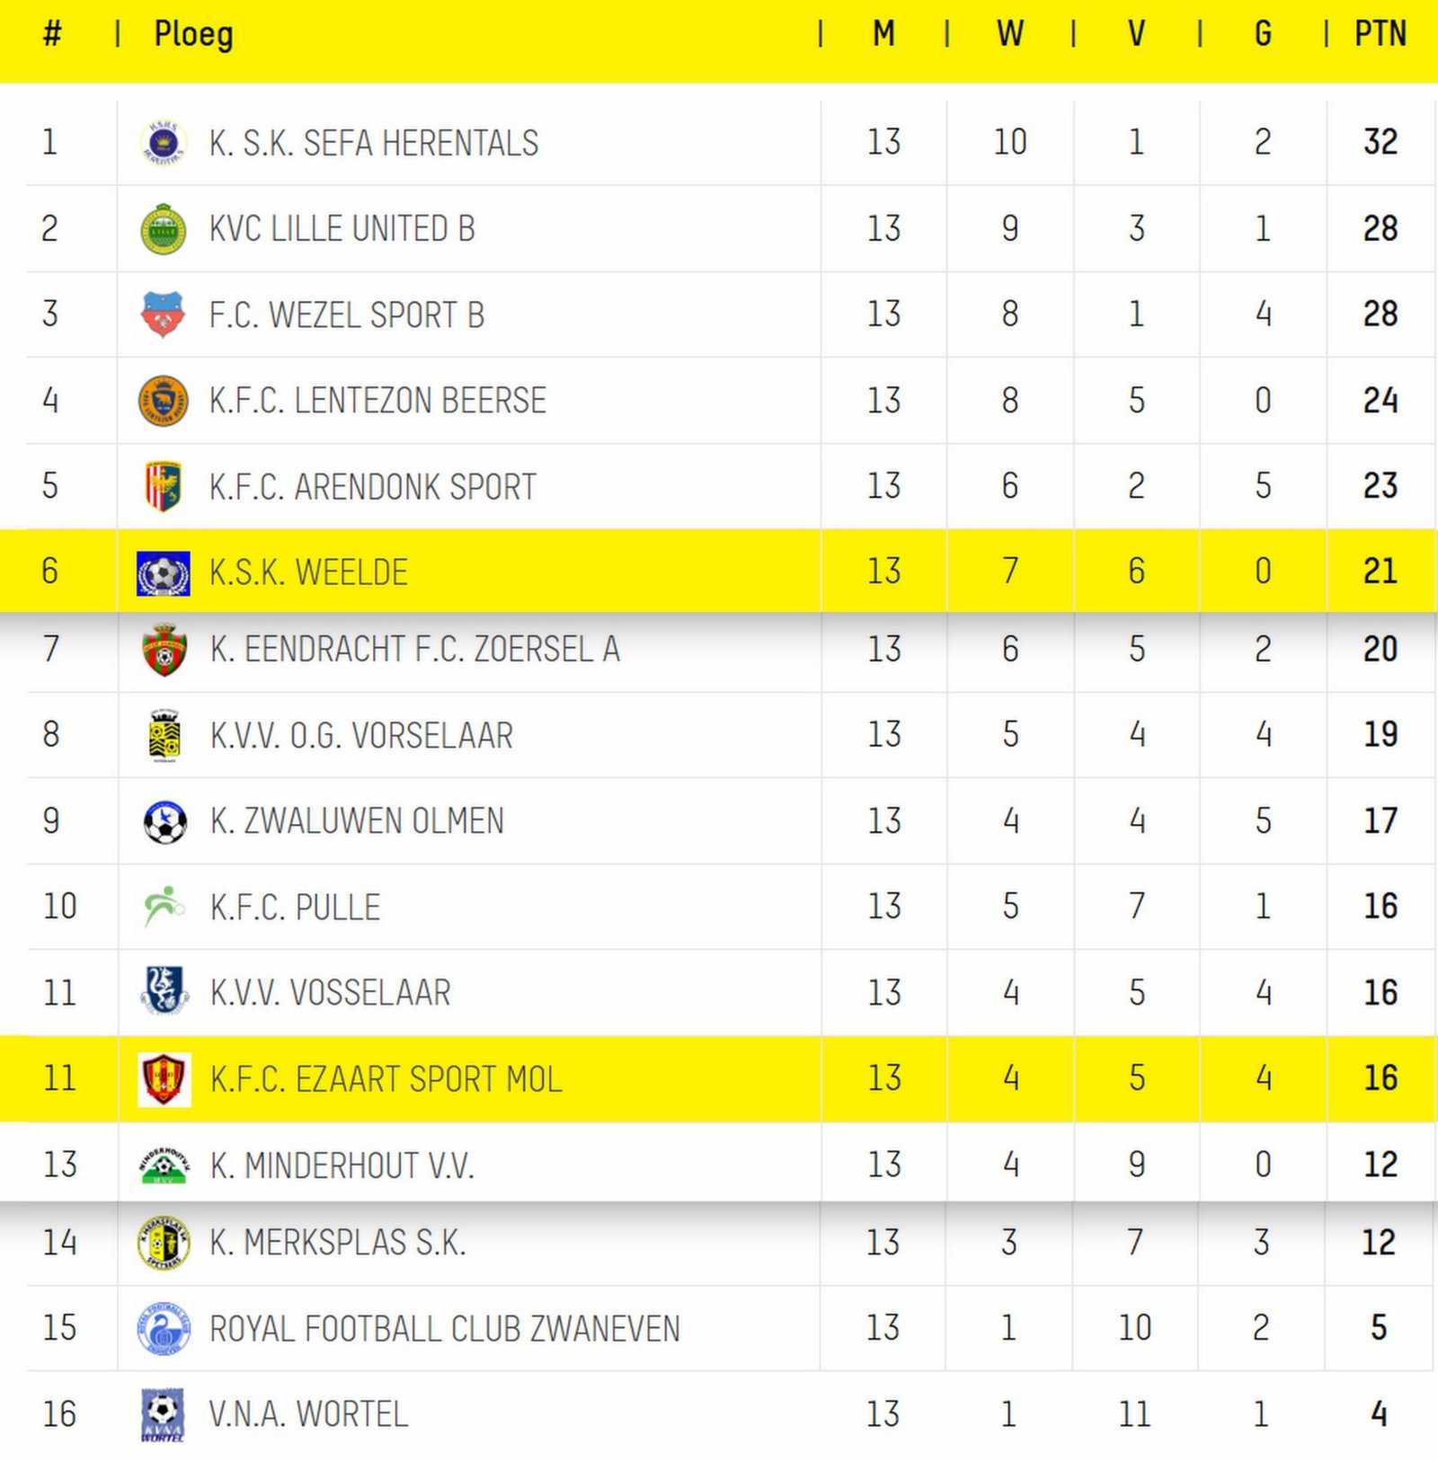Viewport: 1438px width, 1462px height.
Task: Select the K.F.C. Lentezon Beerse orange badge
Action: click(x=164, y=401)
